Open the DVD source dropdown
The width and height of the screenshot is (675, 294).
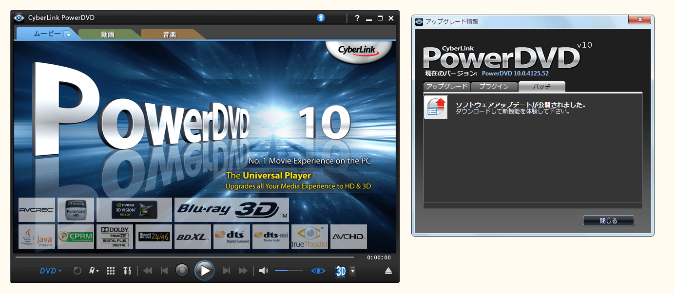[x=51, y=271]
